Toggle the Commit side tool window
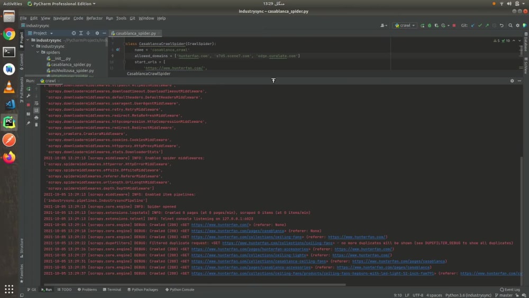Viewport: 529px width, 298px height. 22,62
